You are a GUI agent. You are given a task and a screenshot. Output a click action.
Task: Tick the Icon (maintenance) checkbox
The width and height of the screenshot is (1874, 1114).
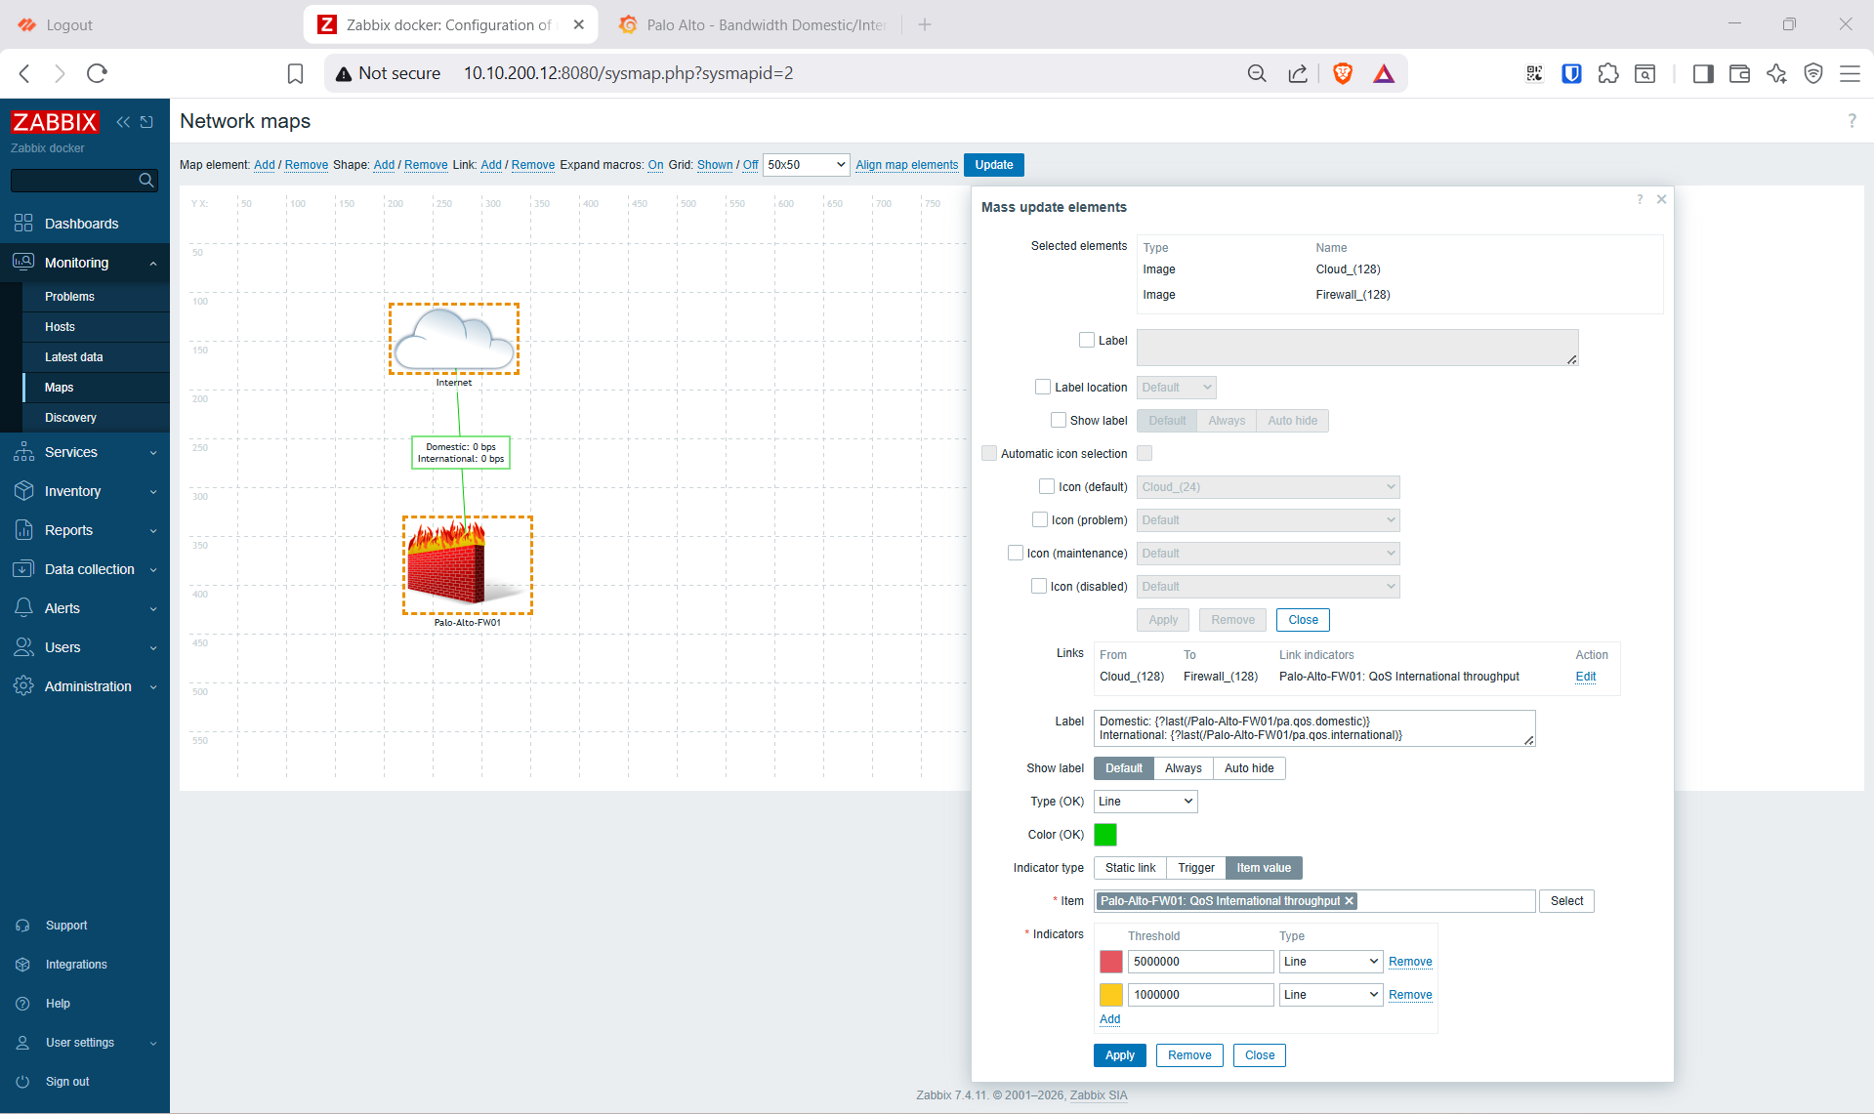tap(1016, 553)
